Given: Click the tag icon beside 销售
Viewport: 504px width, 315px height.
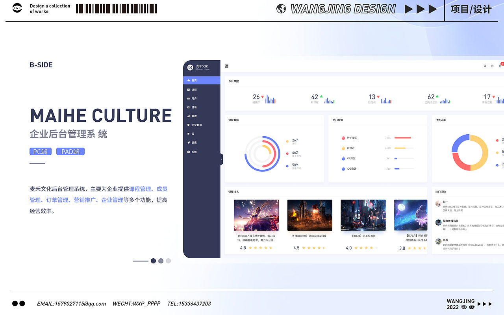Looking at the screenshot, I should [189, 143].
